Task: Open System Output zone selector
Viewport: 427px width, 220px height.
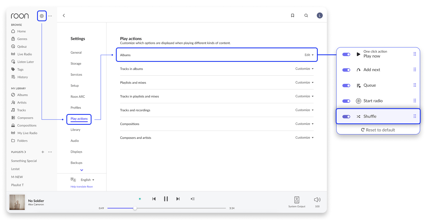Action: click(297, 202)
